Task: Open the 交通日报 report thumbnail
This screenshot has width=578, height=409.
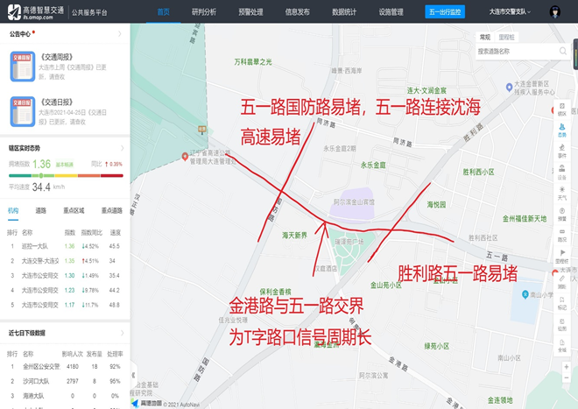Action: tap(23, 111)
